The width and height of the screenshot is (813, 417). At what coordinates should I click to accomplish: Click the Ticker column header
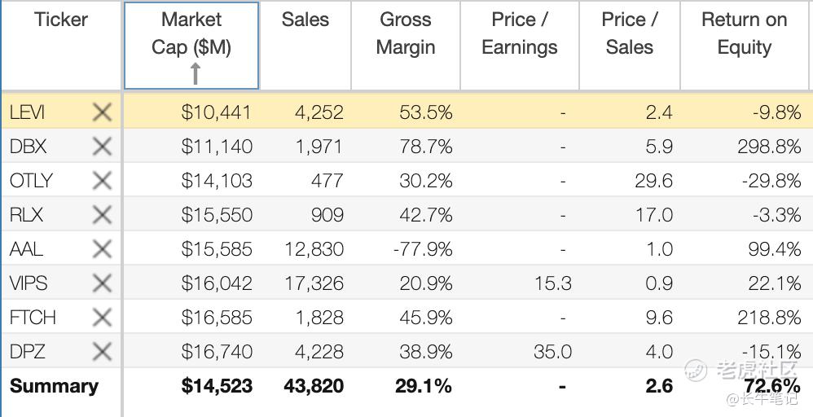pos(61,20)
